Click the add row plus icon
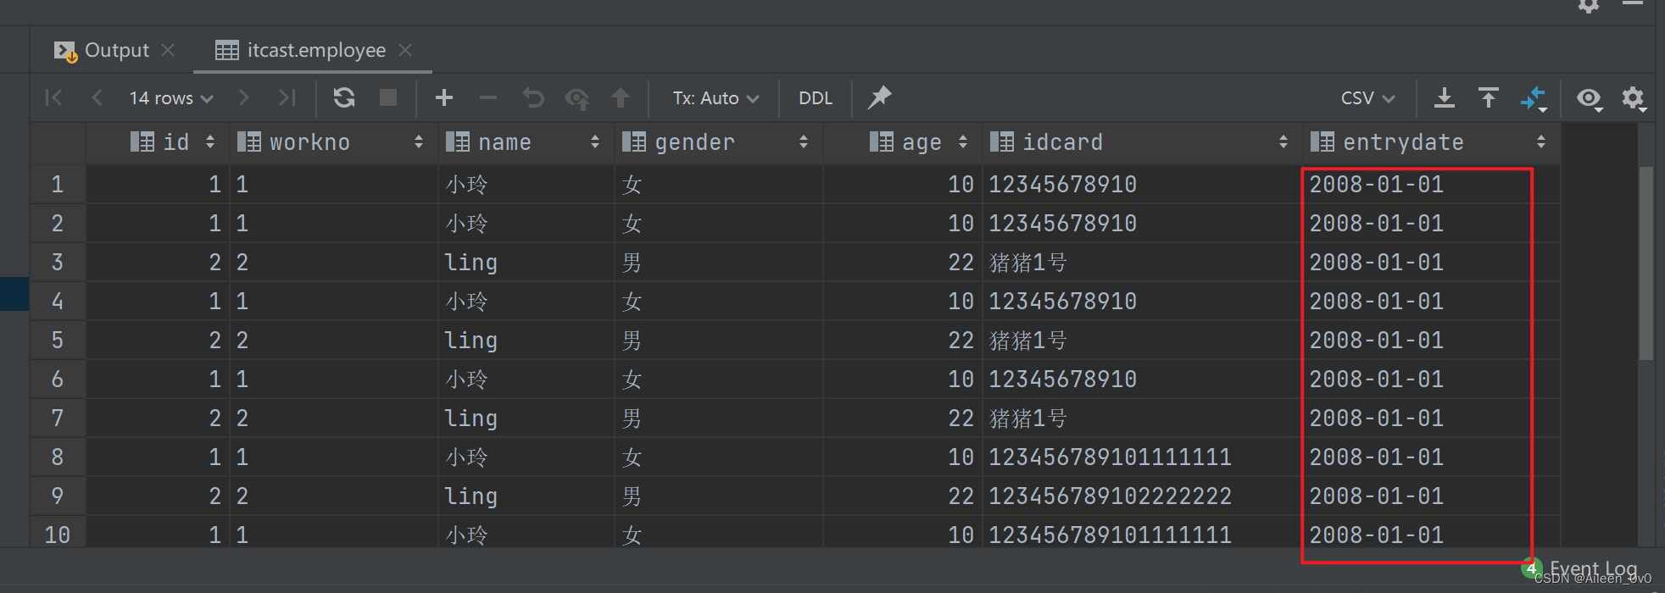 443,98
